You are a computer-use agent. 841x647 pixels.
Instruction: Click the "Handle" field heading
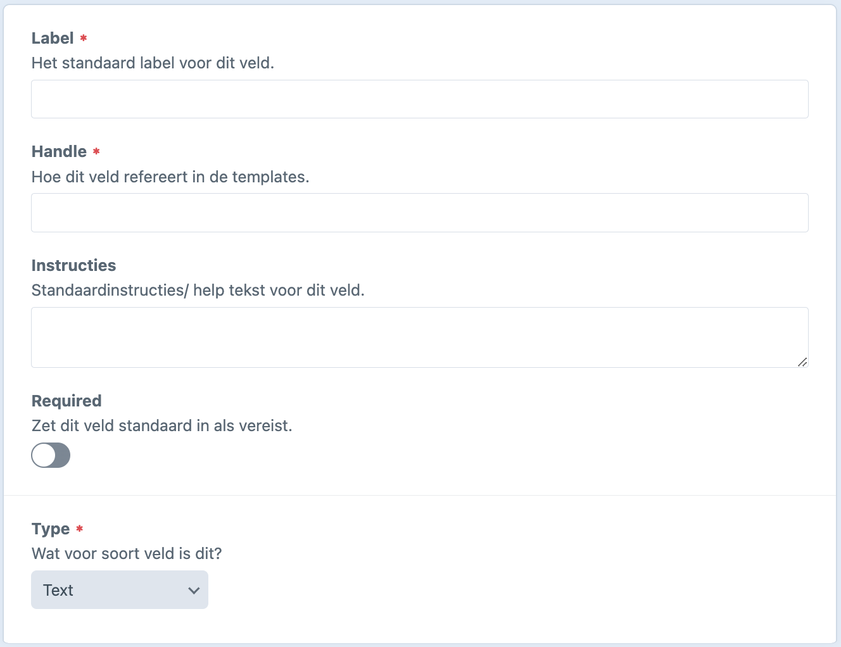click(59, 152)
